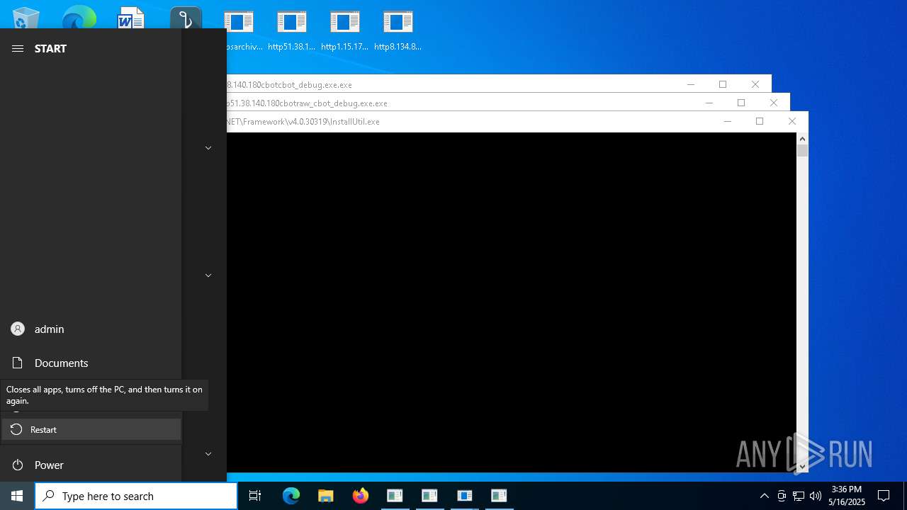907x510 pixels.
Task: Click the InstallUtil.exe window title bar text
Action: tap(303, 122)
